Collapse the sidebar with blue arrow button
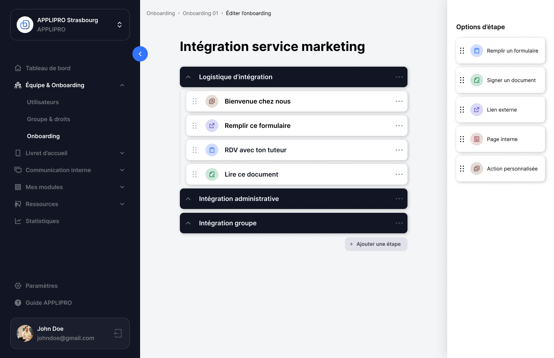This screenshot has height=358, width=554. click(140, 54)
